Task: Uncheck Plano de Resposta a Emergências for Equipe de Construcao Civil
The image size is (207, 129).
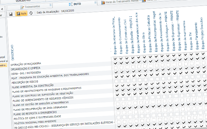Action: pos(130,108)
